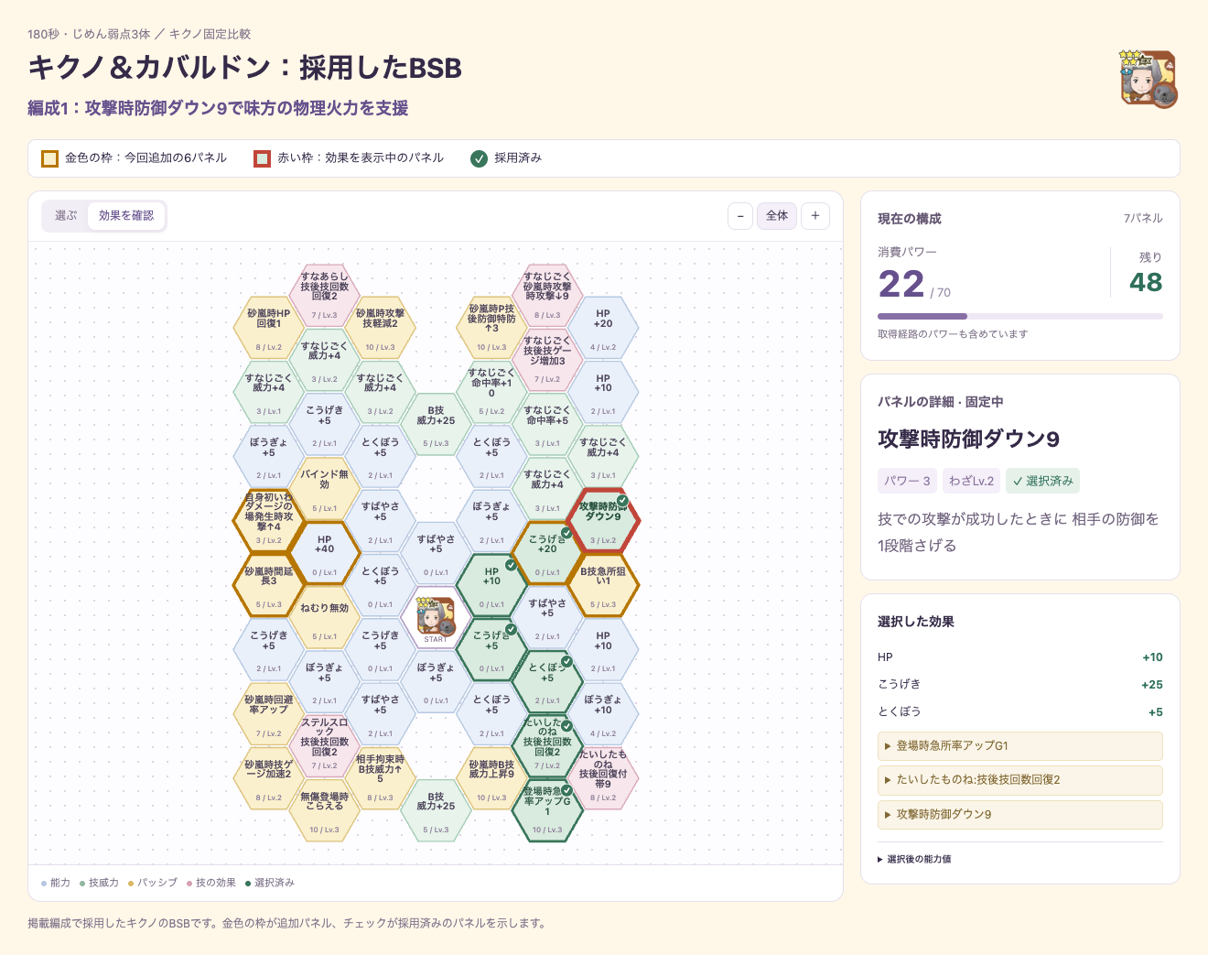This screenshot has height=955, width=1208.
Task: Zoom in the board with the plus button
Action: click(815, 216)
